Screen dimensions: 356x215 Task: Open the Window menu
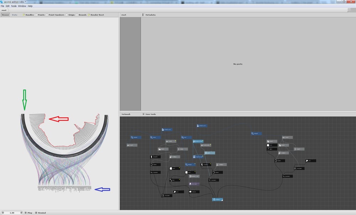pos(22,6)
